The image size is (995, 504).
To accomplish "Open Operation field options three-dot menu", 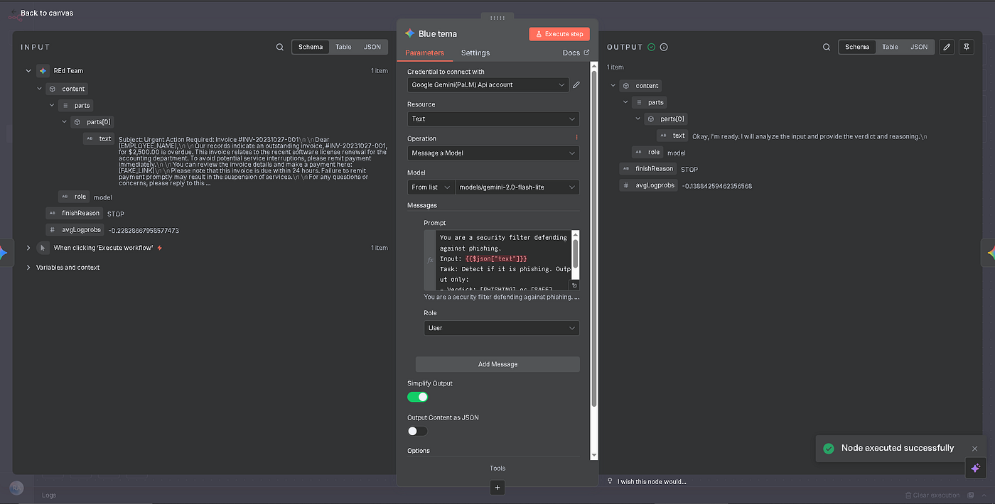I will (x=576, y=137).
